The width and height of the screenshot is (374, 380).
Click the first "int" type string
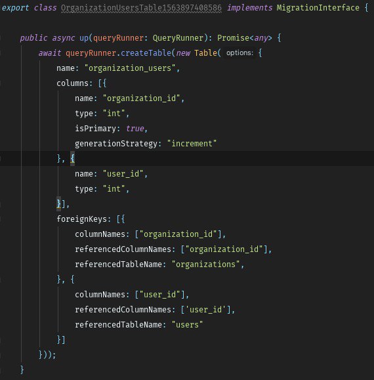(114, 114)
